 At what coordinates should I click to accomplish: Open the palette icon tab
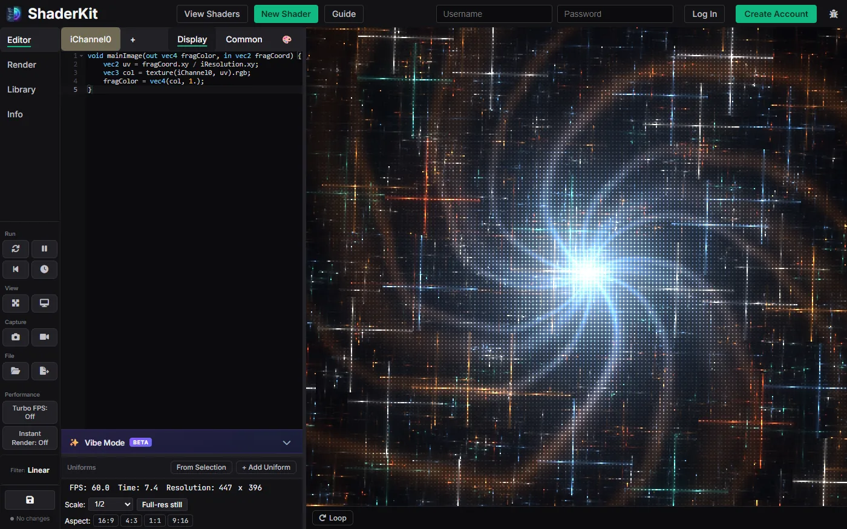[x=287, y=39]
